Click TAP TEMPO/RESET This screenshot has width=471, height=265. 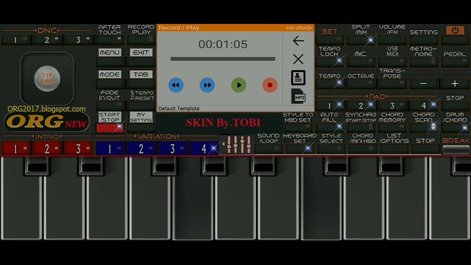(141, 106)
